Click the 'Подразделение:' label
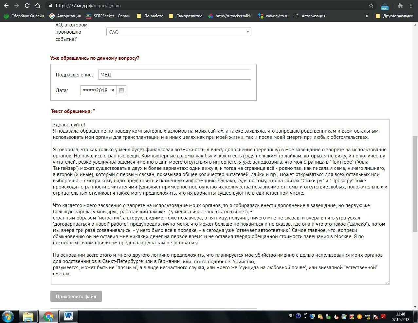Image resolution: width=418 pixels, height=323 pixels. pyautogui.click(x=74, y=75)
